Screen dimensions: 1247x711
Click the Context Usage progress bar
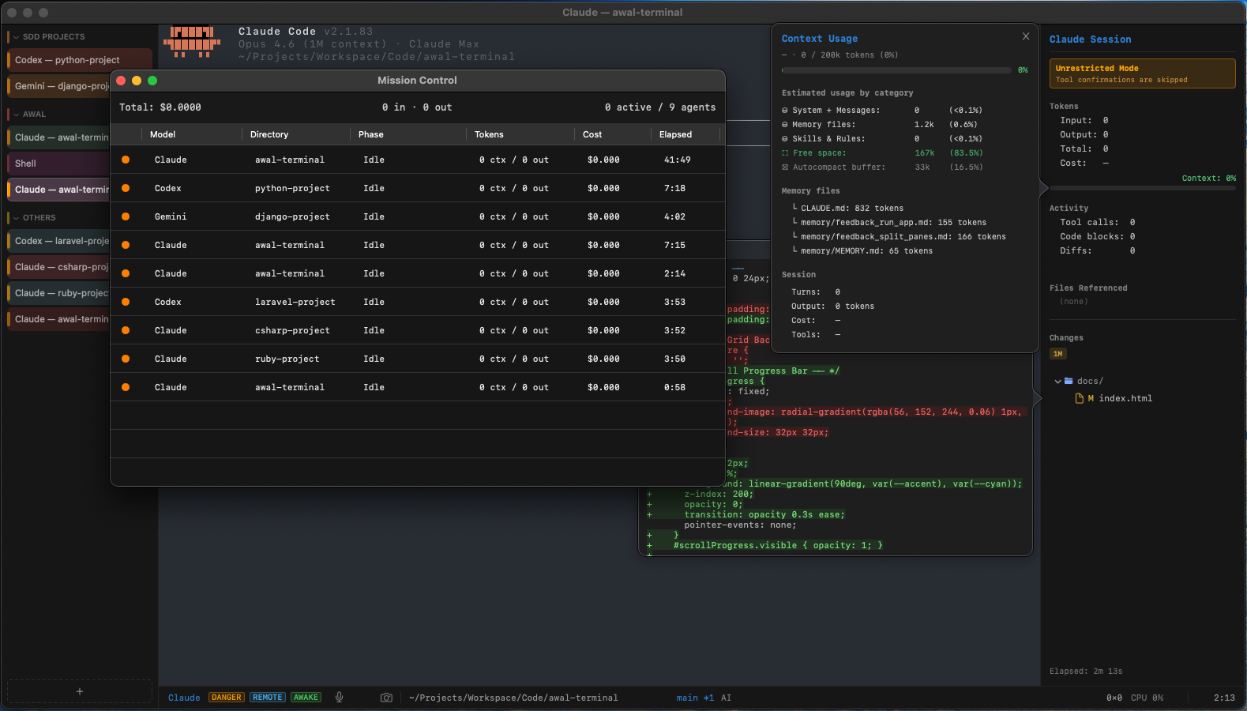click(x=896, y=70)
